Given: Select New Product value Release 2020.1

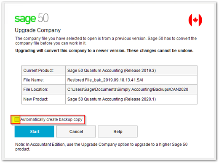Looking at the screenshot, I should pyautogui.click(x=112, y=99).
